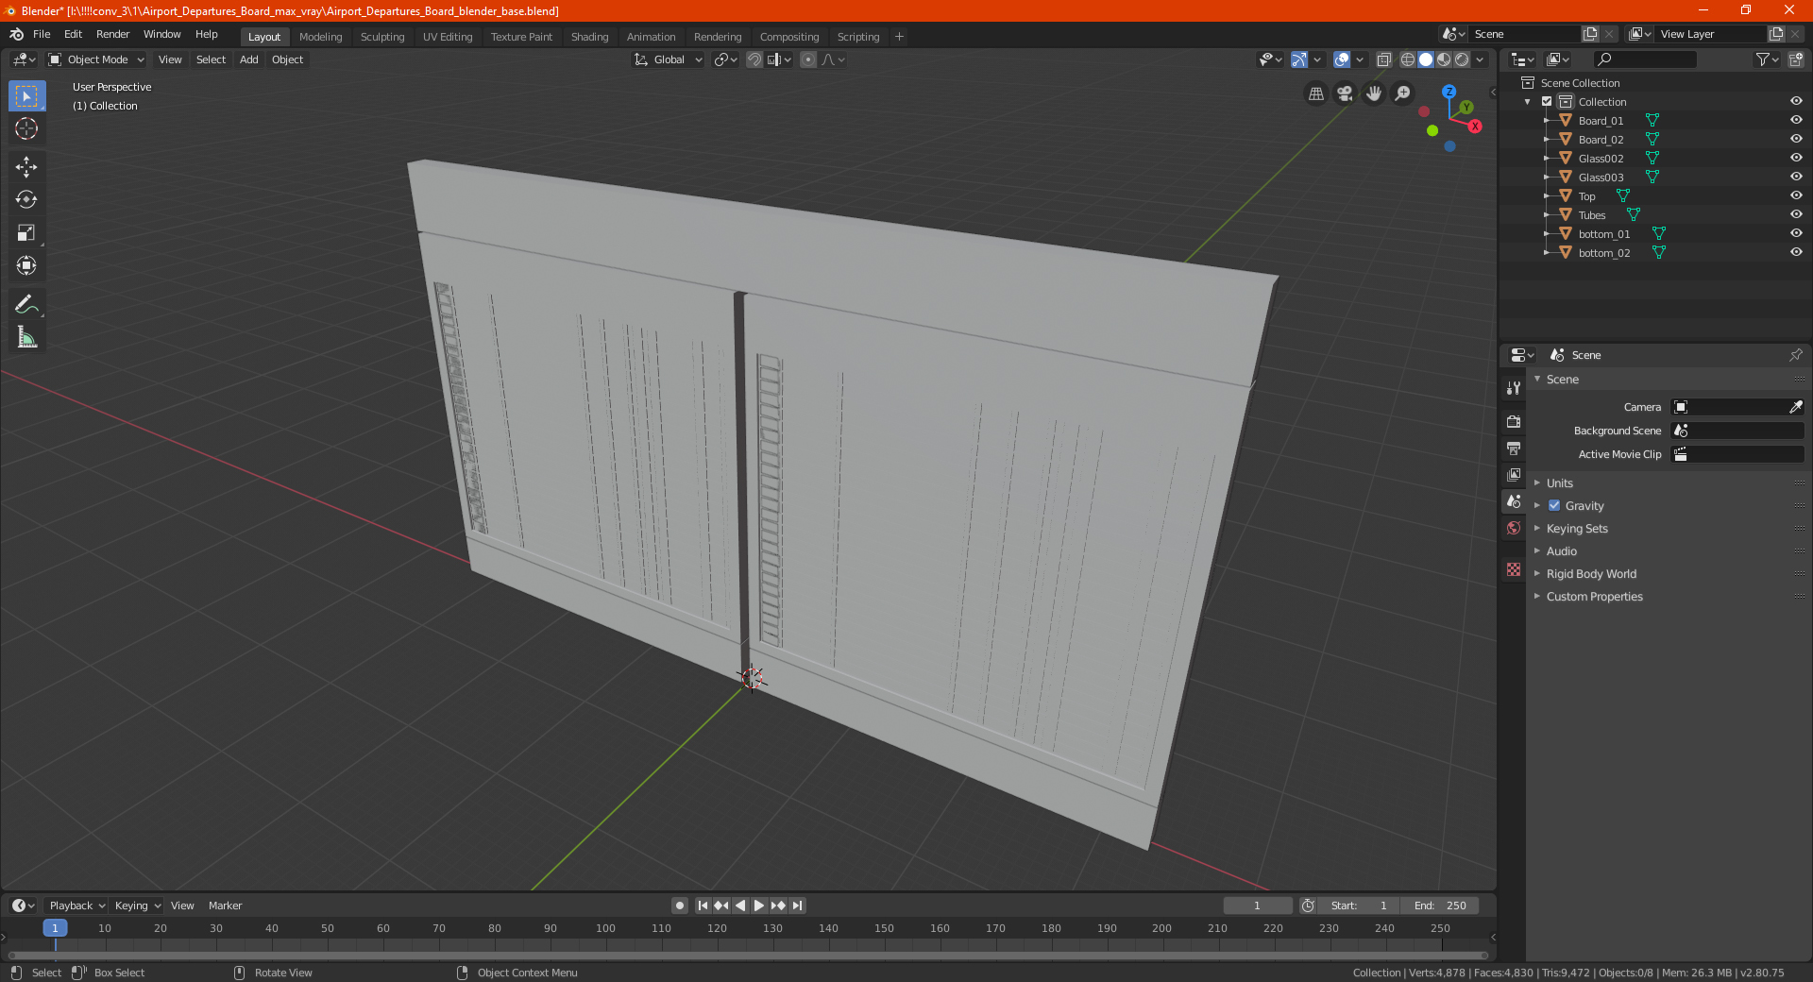Disable the Gravity checkbox
The image size is (1813, 982).
pyautogui.click(x=1554, y=506)
